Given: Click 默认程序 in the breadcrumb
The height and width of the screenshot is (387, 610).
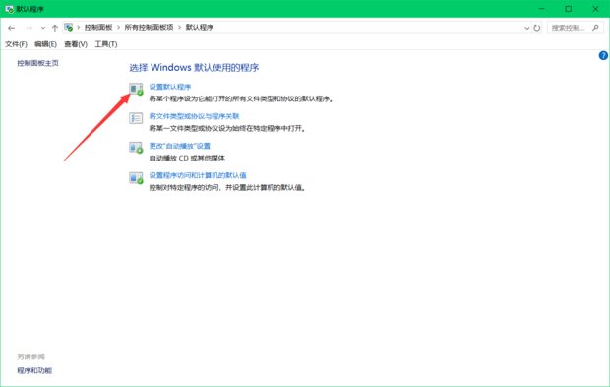Looking at the screenshot, I should click(x=200, y=28).
